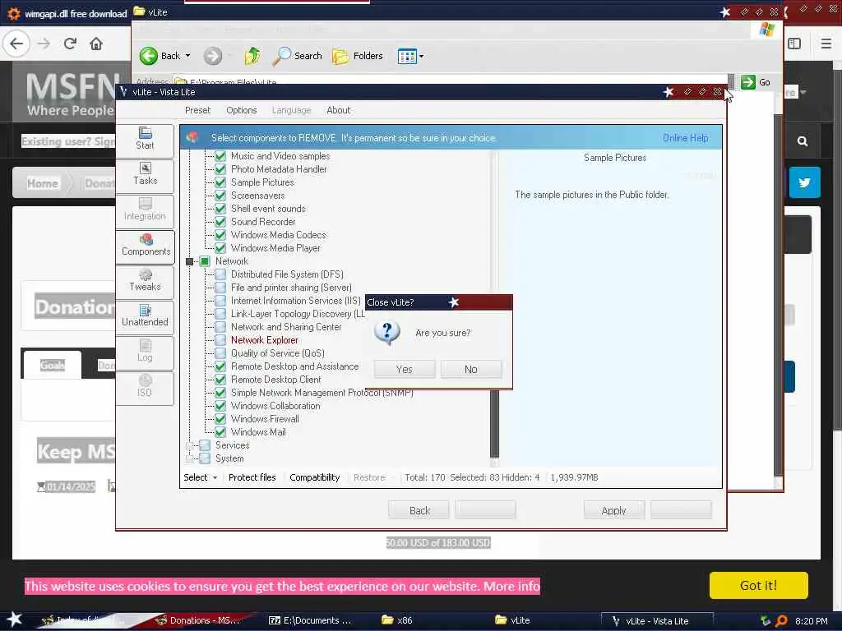842x631 pixels.
Task: Open the Options menu
Action: tap(241, 110)
